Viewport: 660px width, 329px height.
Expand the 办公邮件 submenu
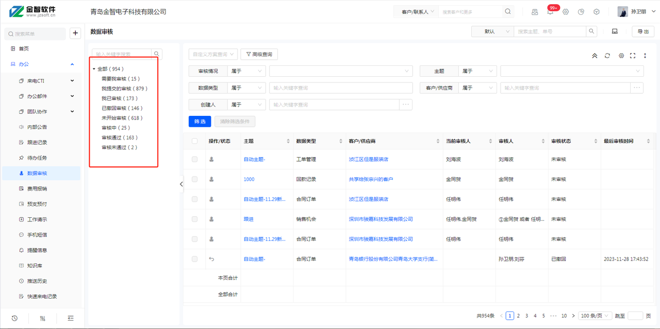(72, 96)
